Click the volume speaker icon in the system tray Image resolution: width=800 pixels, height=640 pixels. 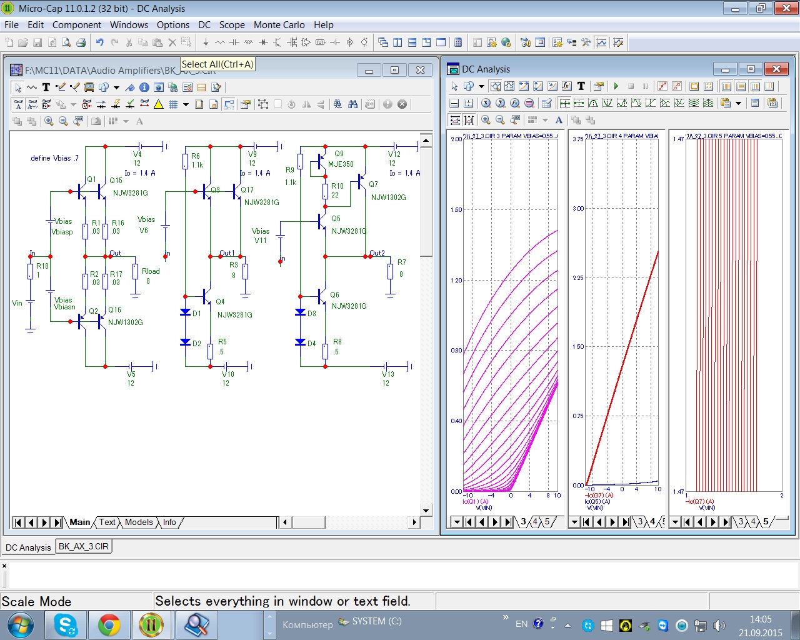click(719, 625)
